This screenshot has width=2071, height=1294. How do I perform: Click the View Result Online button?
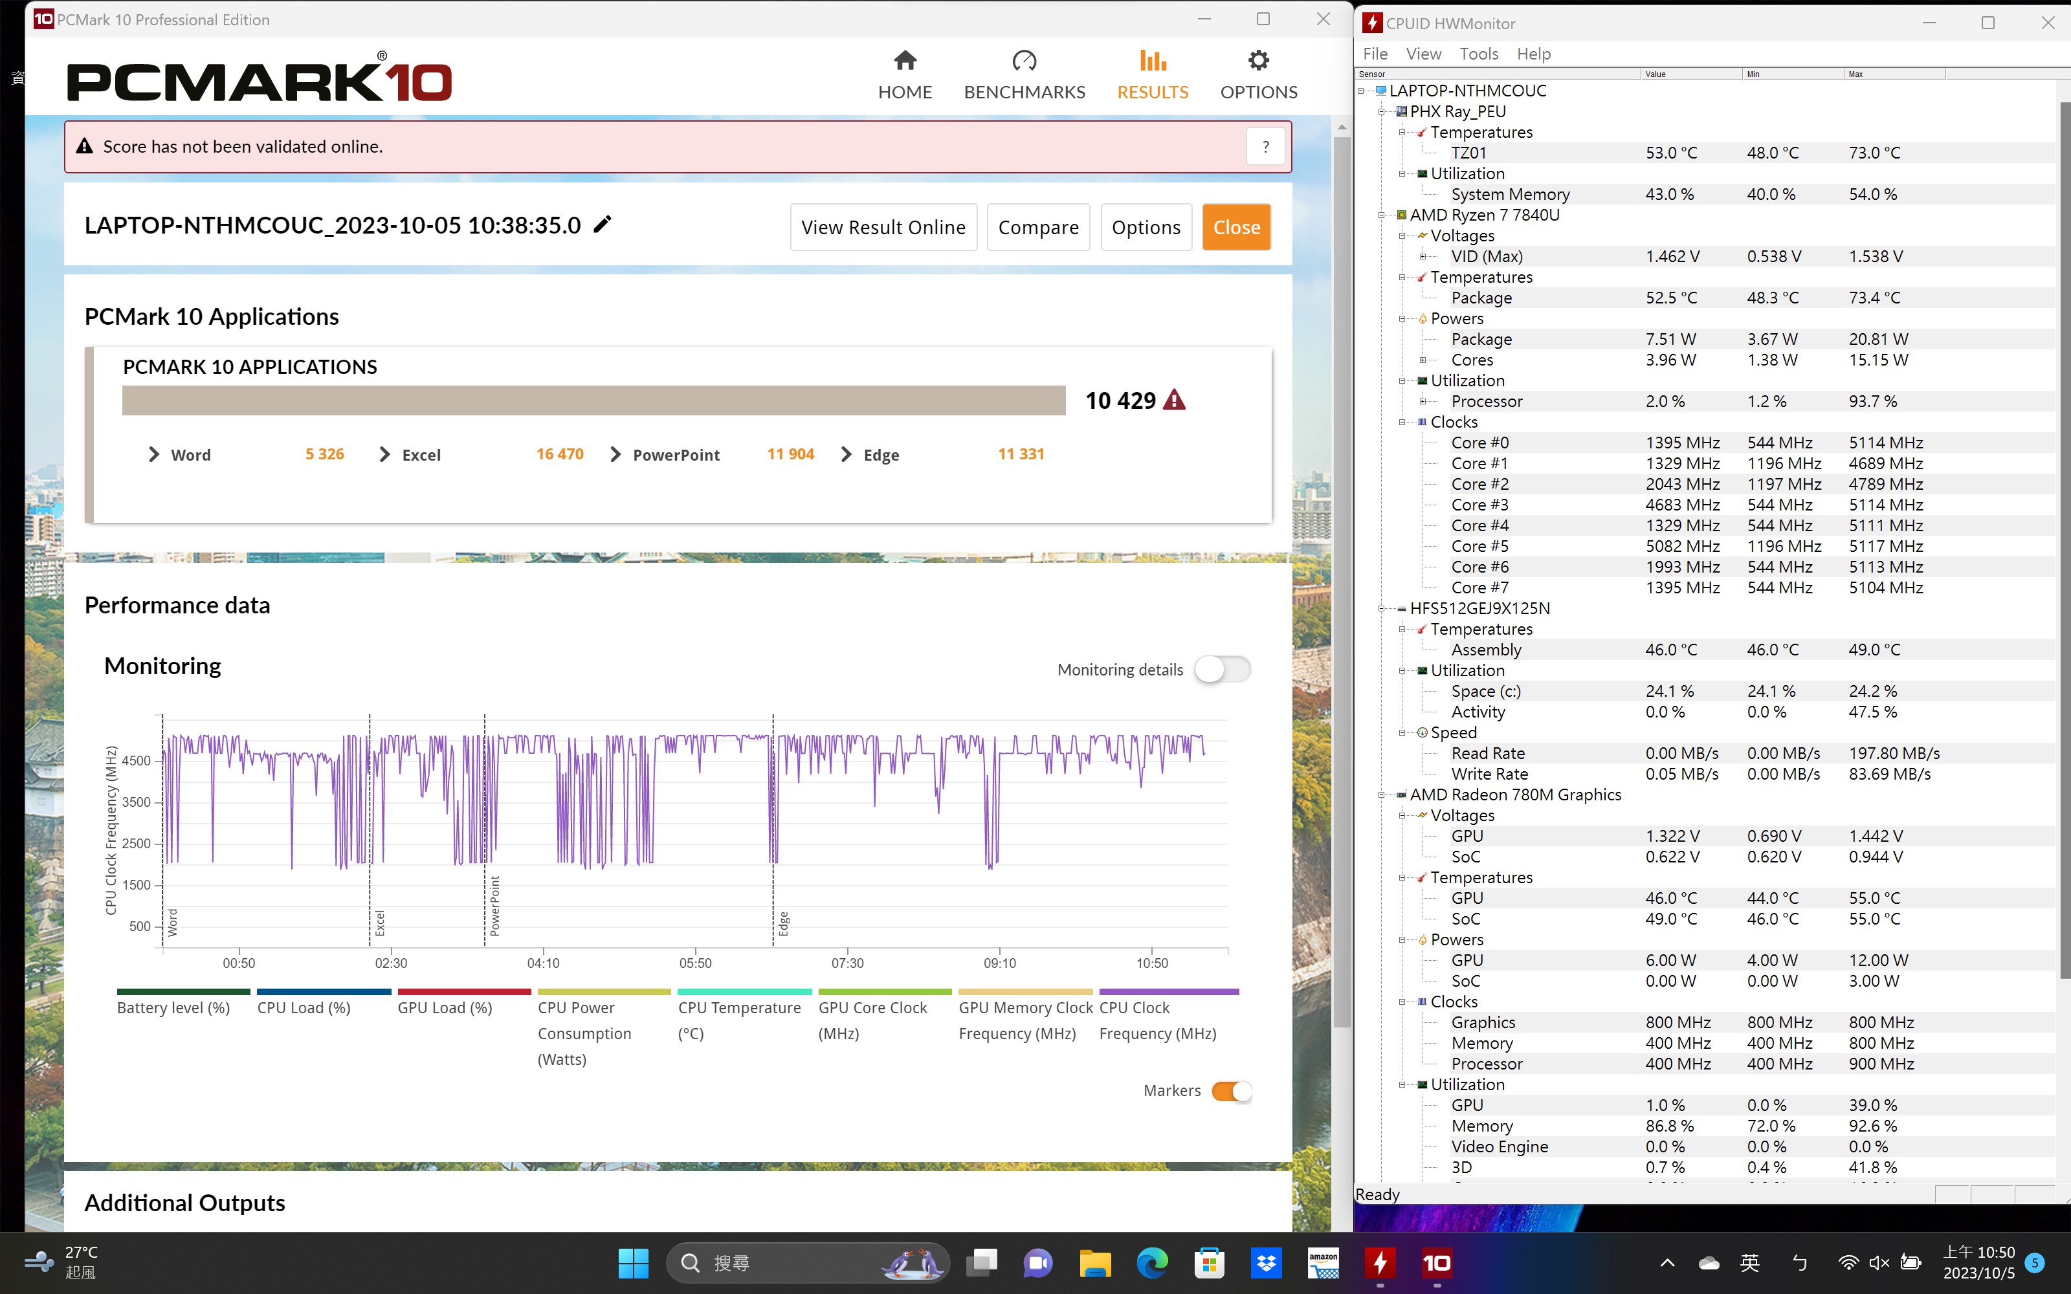click(x=883, y=227)
